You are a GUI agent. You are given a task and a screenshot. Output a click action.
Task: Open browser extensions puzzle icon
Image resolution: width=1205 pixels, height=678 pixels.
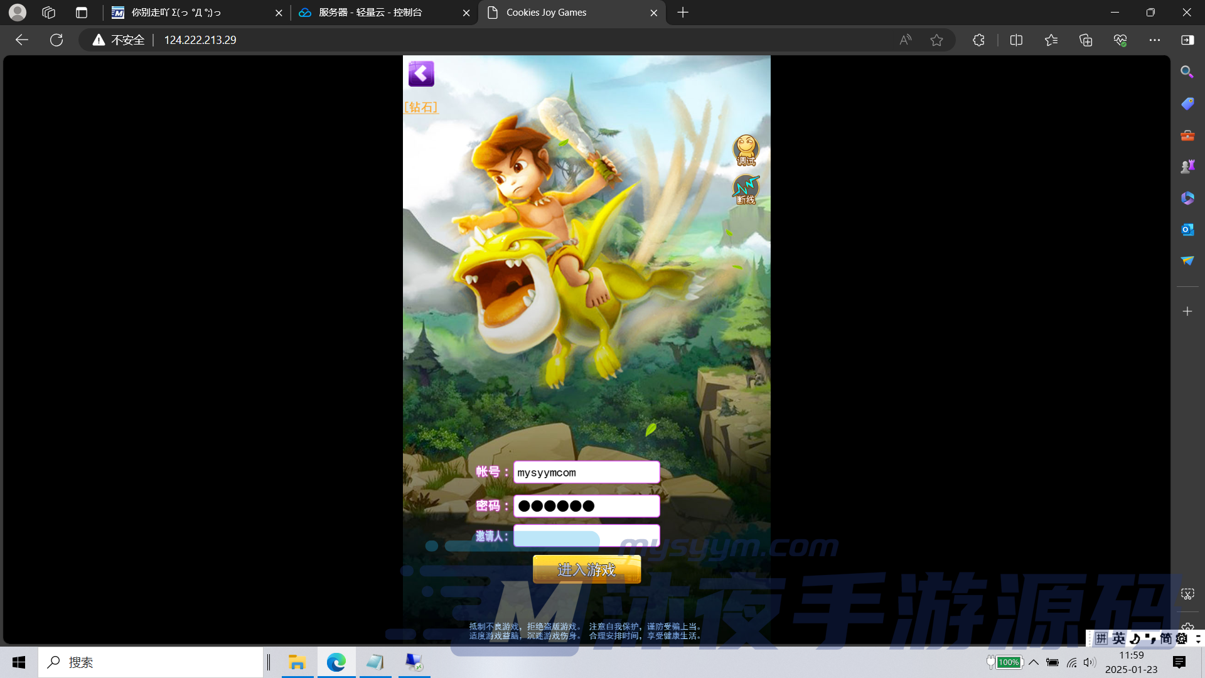pyautogui.click(x=978, y=40)
